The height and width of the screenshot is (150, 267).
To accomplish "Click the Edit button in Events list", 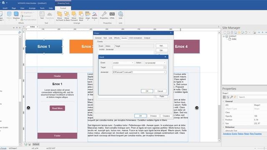I will pos(161,50).
